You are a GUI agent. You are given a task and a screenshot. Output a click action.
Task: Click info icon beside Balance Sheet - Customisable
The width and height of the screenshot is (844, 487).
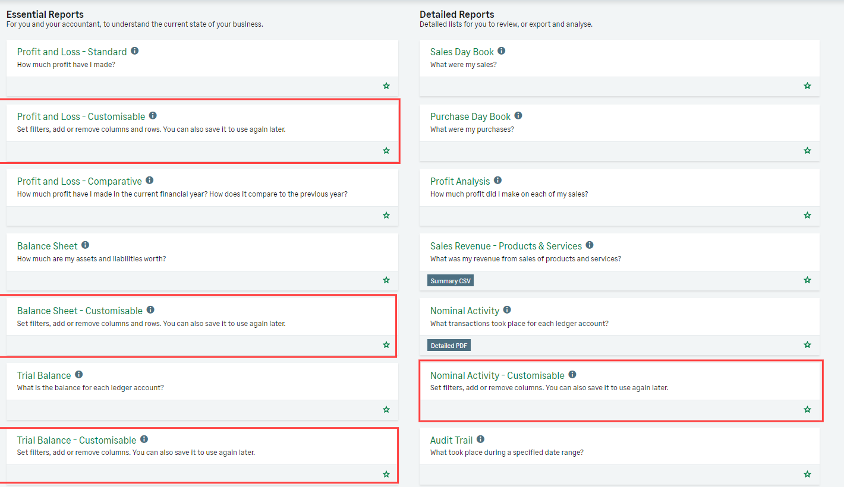click(150, 310)
